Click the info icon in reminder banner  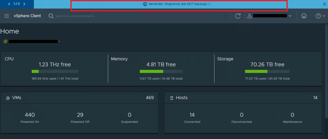(145, 4)
